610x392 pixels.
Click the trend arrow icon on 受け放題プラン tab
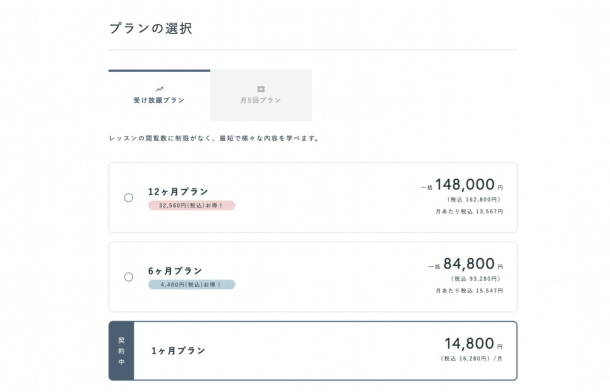tap(159, 89)
